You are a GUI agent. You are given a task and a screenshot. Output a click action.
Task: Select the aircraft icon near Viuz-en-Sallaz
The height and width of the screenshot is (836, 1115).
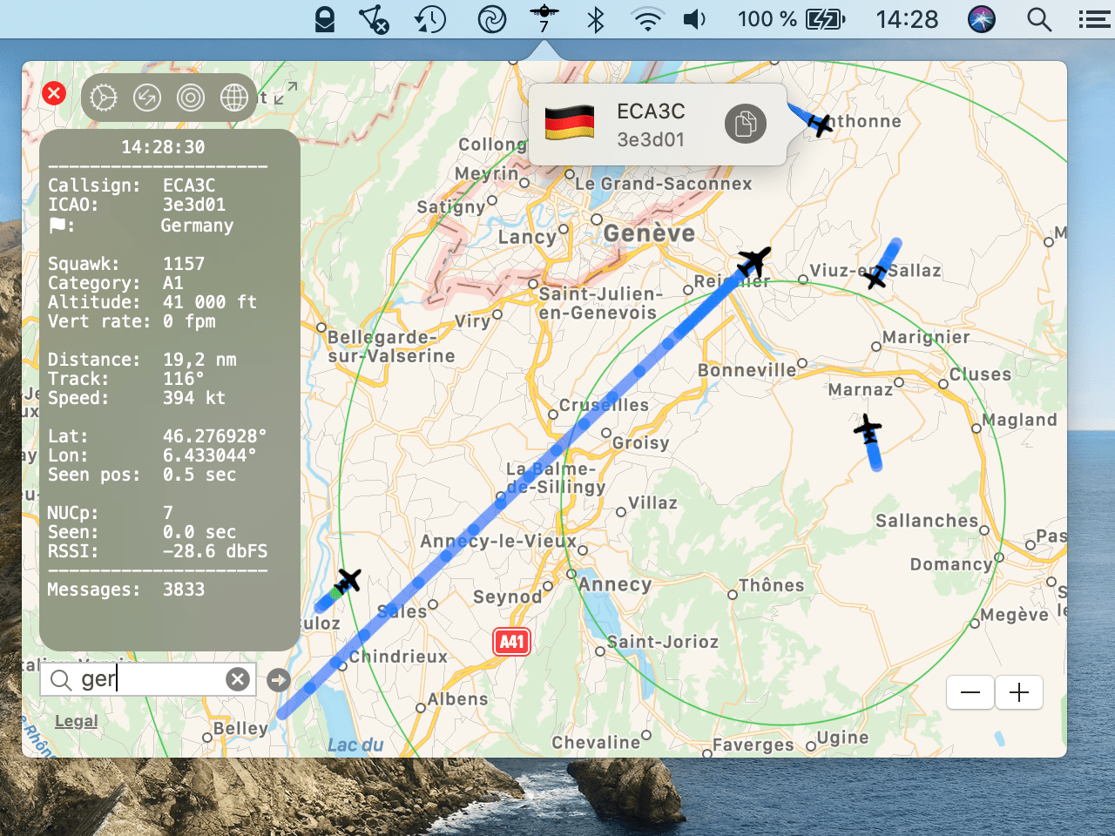pos(875,276)
